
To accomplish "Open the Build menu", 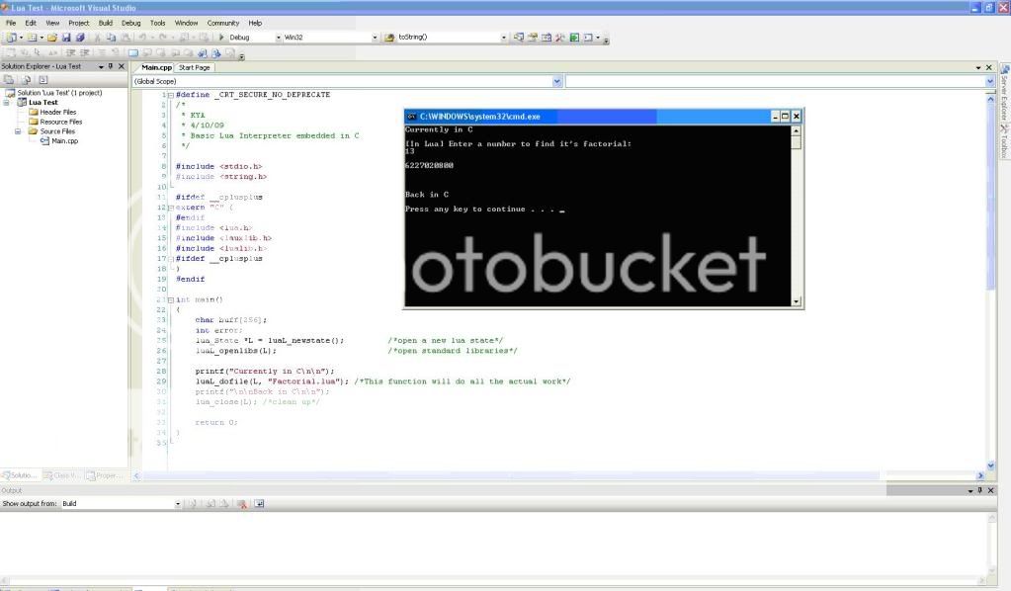I will point(105,23).
